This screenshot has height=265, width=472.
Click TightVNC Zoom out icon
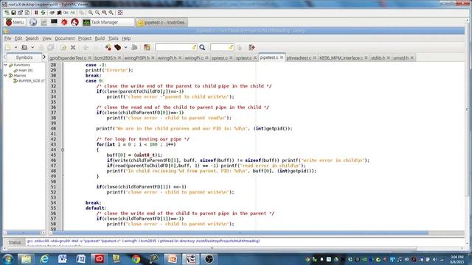(97, 13)
